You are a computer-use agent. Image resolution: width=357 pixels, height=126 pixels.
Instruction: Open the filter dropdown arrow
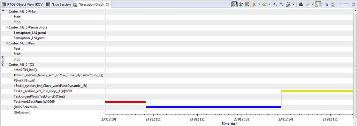tap(313, 4)
